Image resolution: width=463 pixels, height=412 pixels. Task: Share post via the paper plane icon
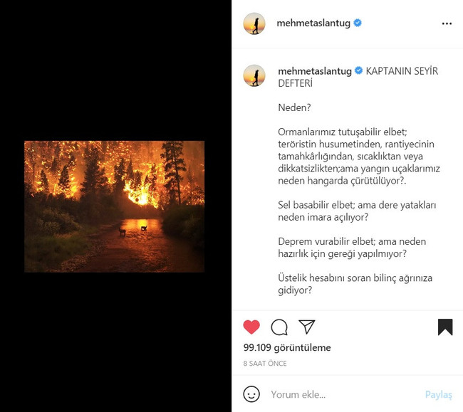point(307,327)
